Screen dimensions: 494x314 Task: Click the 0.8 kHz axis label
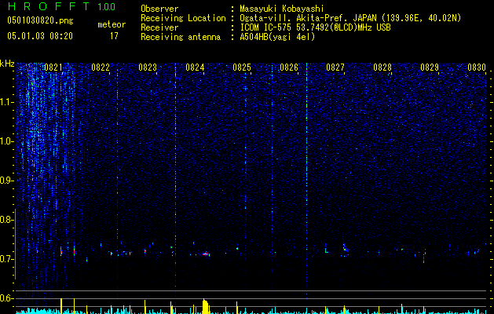coord(5,220)
